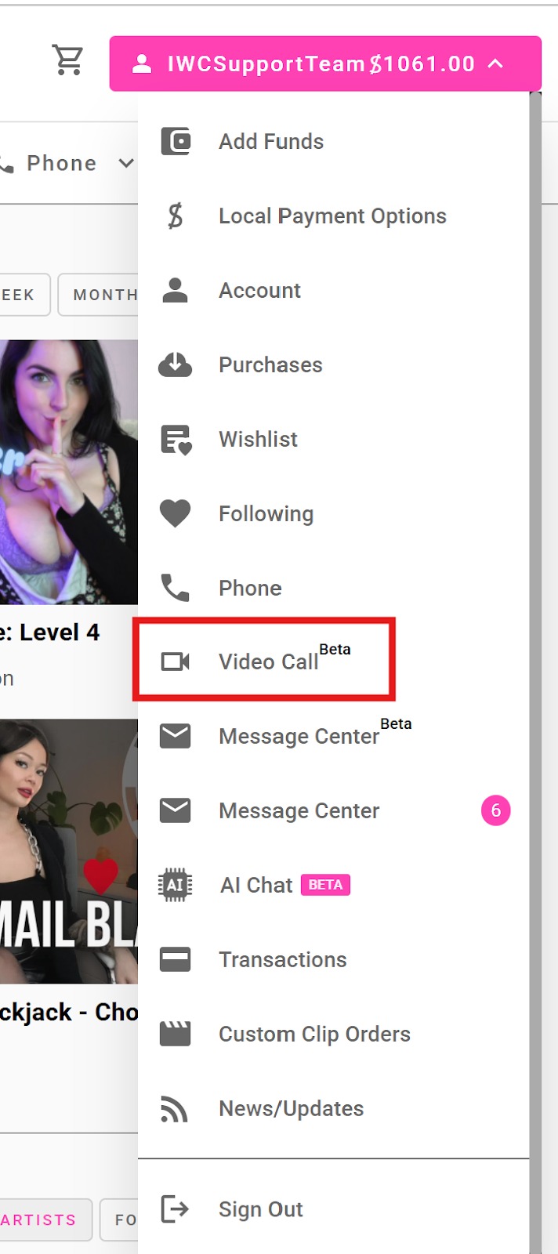Click the Wishlist heart-list icon

pos(176,440)
